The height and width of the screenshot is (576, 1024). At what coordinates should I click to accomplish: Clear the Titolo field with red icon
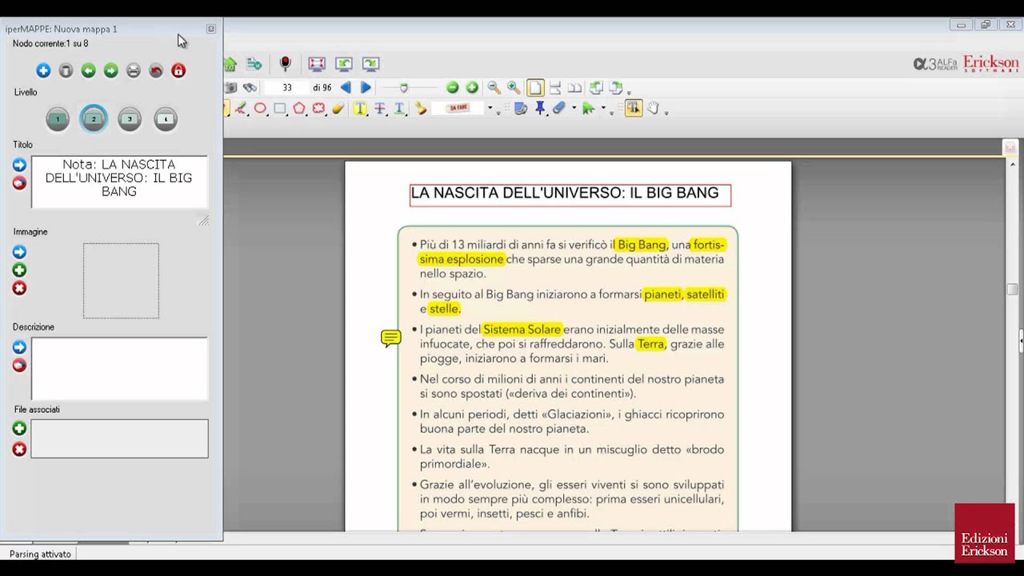(x=19, y=183)
